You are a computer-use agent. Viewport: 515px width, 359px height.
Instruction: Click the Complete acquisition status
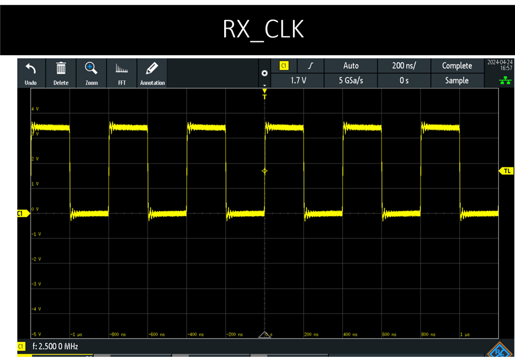(457, 65)
